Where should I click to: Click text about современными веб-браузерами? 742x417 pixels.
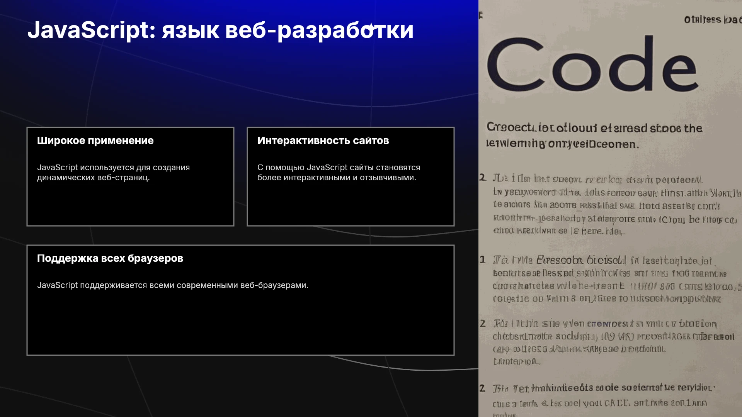click(x=173, y=285)
